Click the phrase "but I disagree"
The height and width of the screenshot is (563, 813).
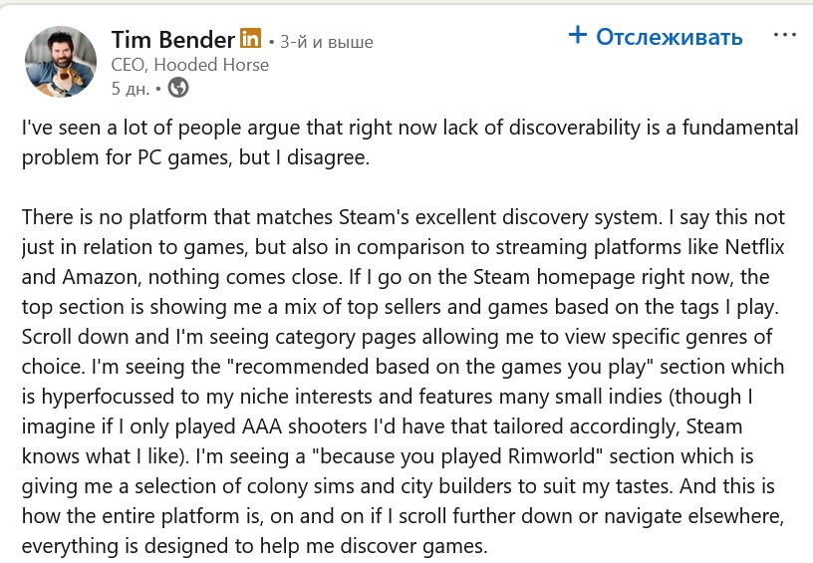[x=300, y=158]
